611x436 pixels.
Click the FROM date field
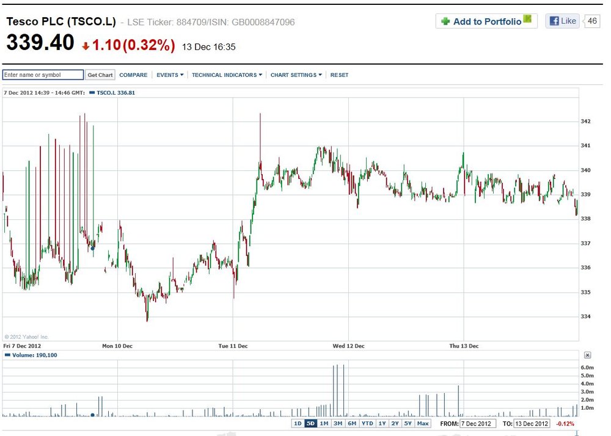[x=478, y=424]
